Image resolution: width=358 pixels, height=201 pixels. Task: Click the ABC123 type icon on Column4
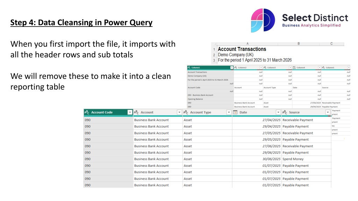click(294, 67)
